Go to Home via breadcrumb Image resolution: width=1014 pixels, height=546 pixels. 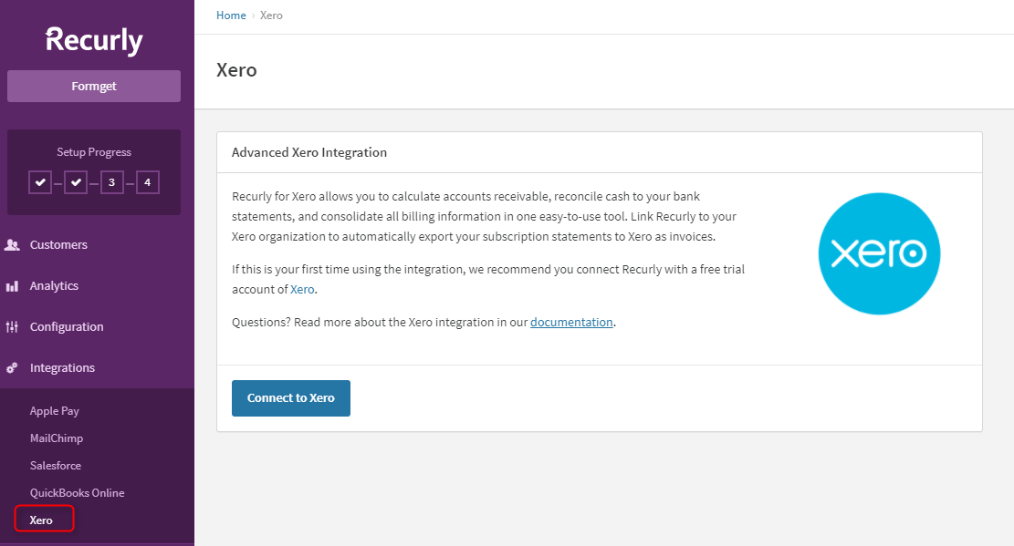coord(231,15)
